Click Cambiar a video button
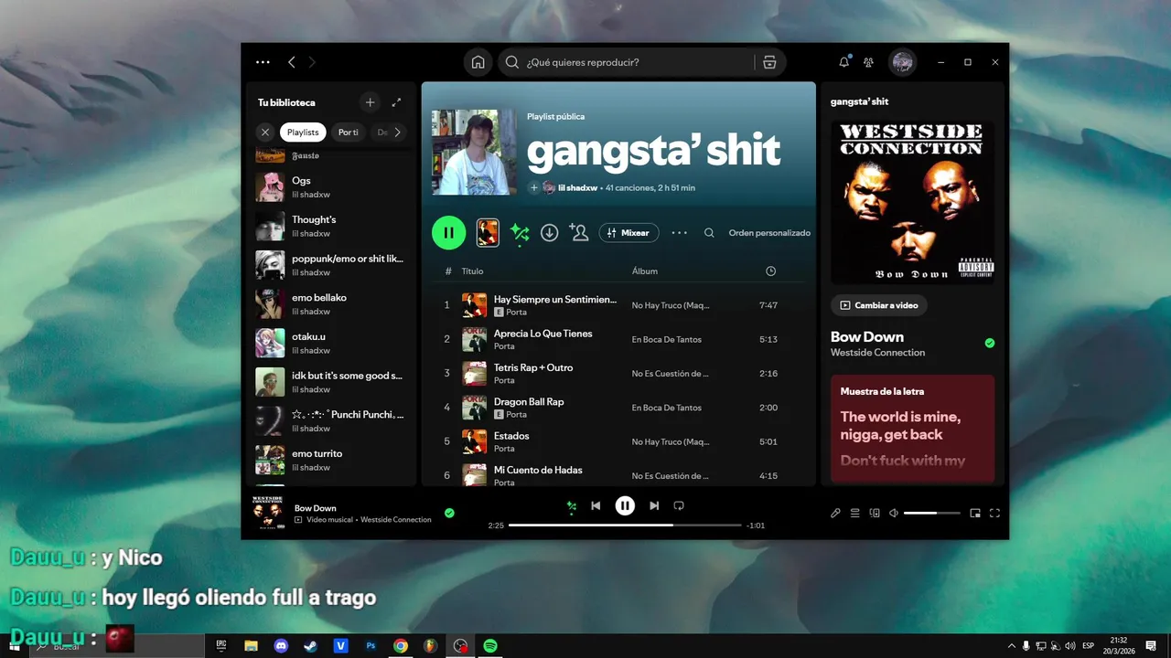This screenshot has height=658, width=1171. pyautogui.click(x=878, y=305)
